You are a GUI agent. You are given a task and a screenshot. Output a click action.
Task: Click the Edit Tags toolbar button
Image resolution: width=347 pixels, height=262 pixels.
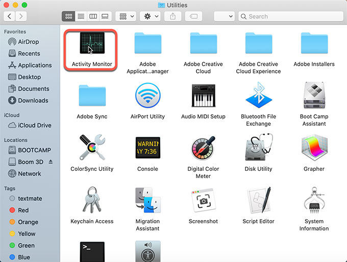pyautogui.click(x=193, y=16)
